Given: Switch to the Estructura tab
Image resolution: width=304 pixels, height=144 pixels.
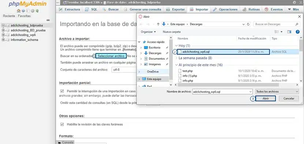Looking at the screenshot, I should (69, 9).
